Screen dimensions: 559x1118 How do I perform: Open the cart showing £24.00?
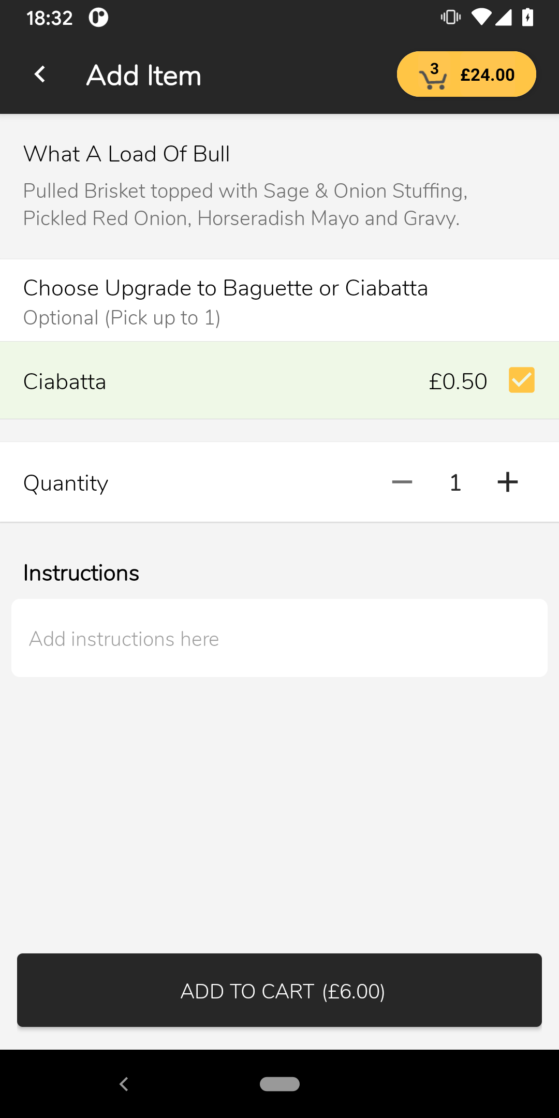click(x=466, y=74)
